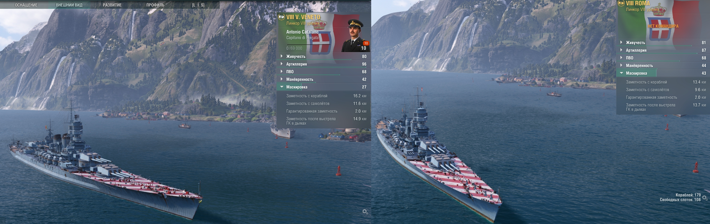Collapse Roma's Маскировка section
Image resolution: width=710 pixels, height=224 pixels.
click(x=663, y=73)
